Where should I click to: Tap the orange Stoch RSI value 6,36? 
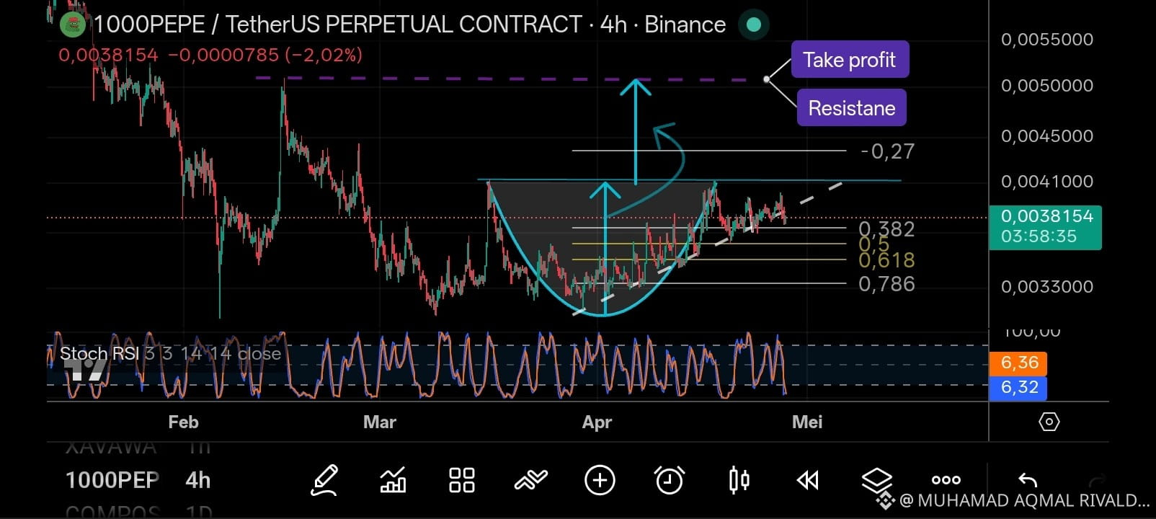tap(1019, 363)
